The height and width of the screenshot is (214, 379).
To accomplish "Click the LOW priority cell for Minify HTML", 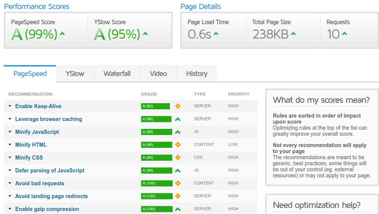I will [x=233, y=144].
